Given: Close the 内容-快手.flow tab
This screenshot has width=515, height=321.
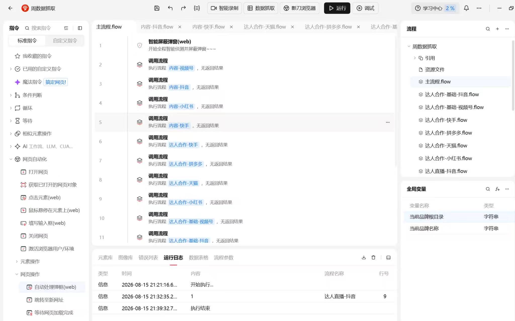Looking at the screenshot, I should (x=231, y=27).
